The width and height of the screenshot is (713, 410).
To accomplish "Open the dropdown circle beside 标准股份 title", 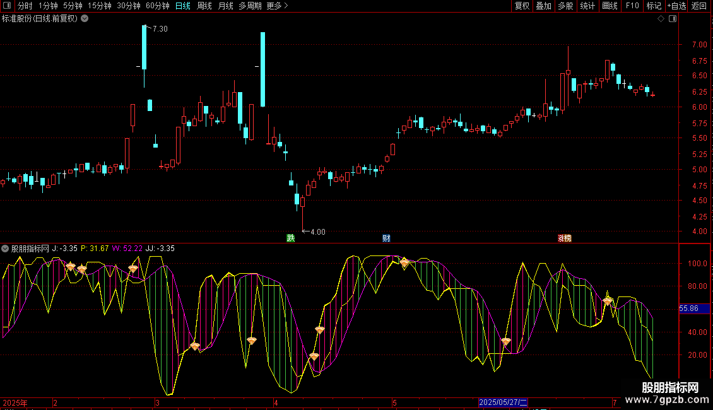I will click(85, 19).
